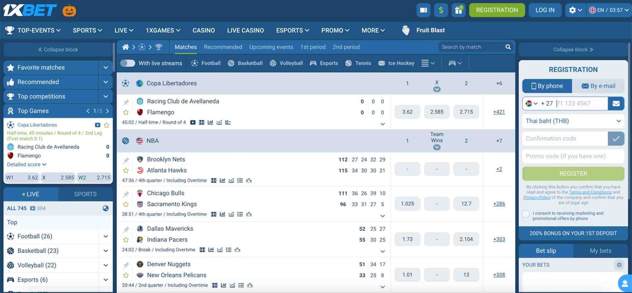The image size is (632, 293).
Task: Click the video stream icon in Top Games card
Action: (x=97, y=125)
